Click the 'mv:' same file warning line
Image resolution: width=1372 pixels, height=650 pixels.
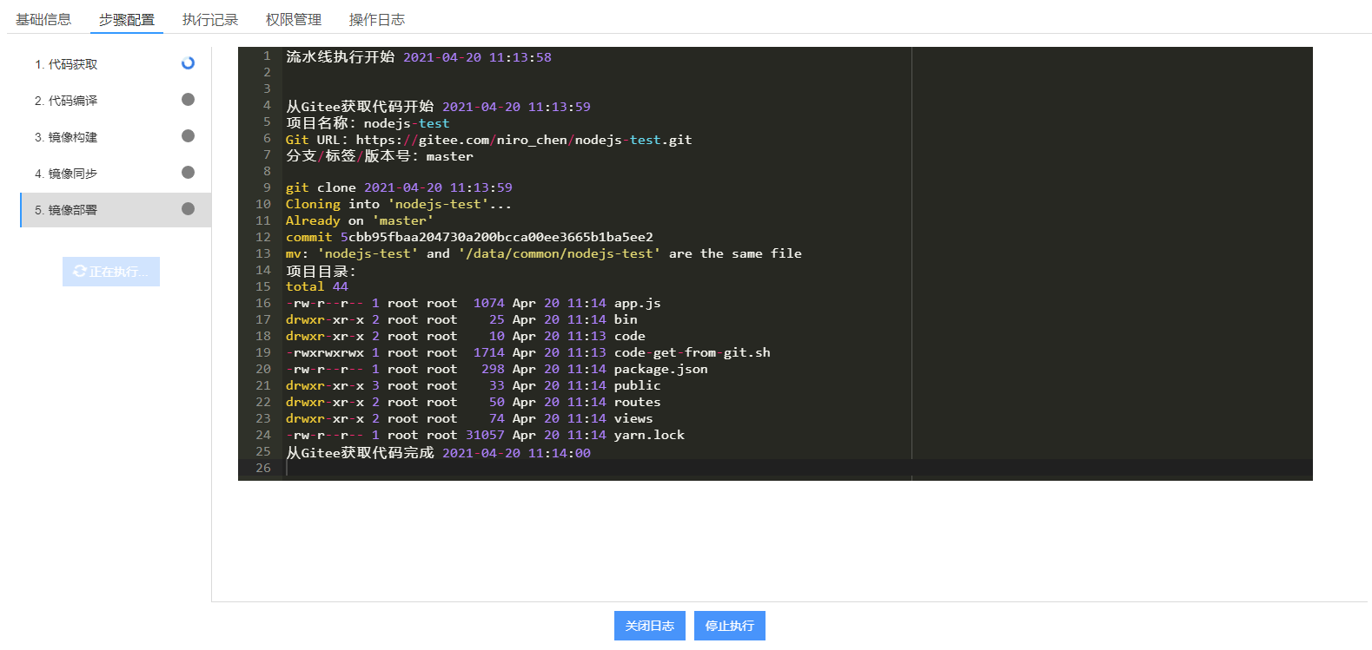coord(544,253)
